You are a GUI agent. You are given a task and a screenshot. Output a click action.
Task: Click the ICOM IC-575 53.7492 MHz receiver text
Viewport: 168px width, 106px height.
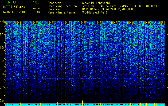coord(107,9)
